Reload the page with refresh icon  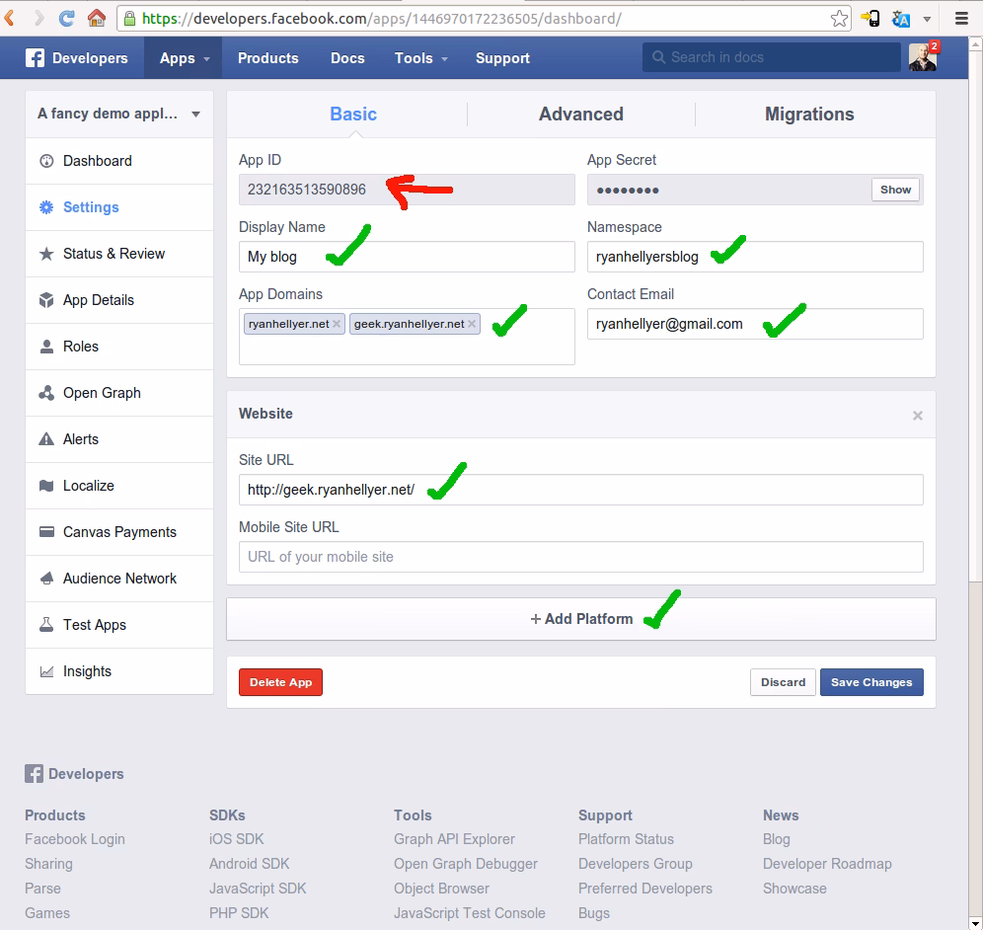(66, 18)
